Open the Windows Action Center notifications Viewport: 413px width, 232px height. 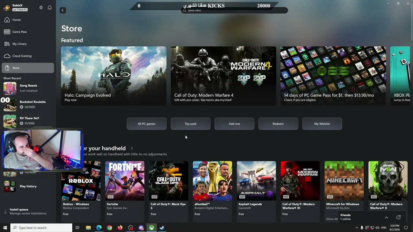point(406,228)
